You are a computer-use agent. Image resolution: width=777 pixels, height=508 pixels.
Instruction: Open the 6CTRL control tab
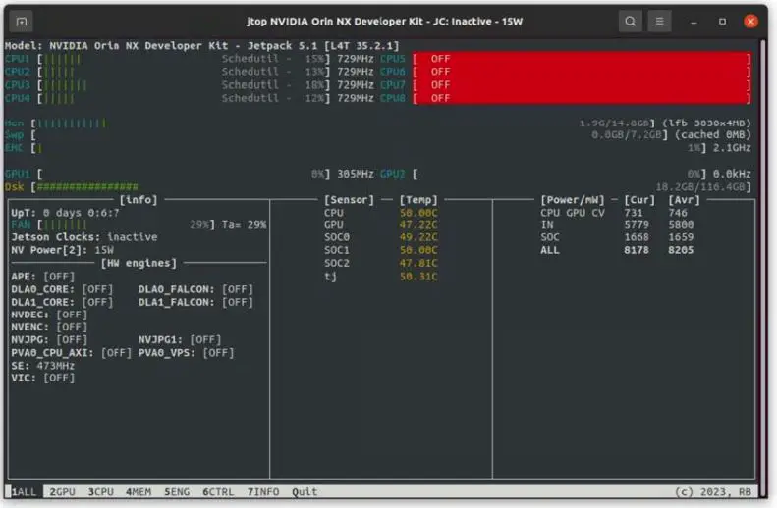coord(218,491)
